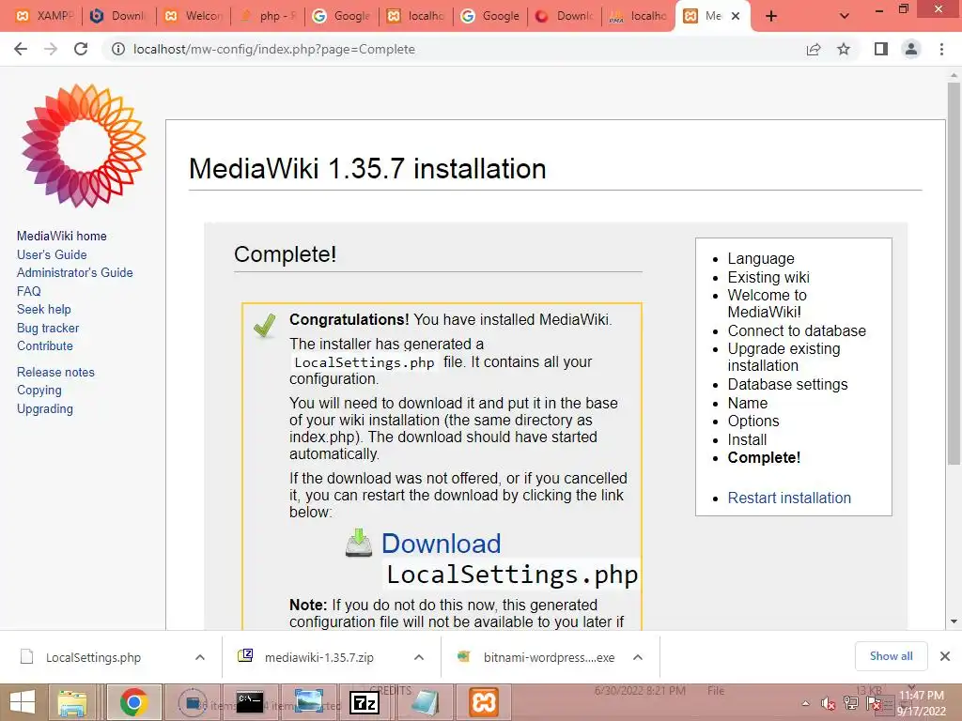Open downloaded LocalSettings.php file item
962x721 pixels.
tap(93, 657)
